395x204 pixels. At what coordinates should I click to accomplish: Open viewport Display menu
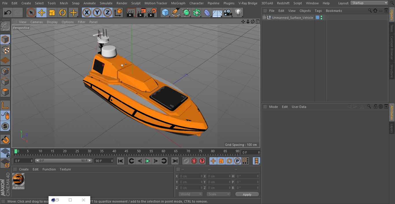tap(52, 22)
